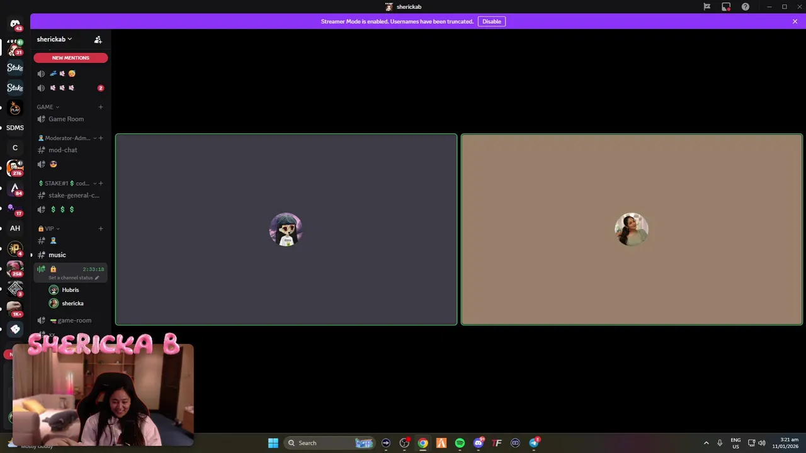Open the stake-general-c text channel
The image size is (806, 453).
71,195
